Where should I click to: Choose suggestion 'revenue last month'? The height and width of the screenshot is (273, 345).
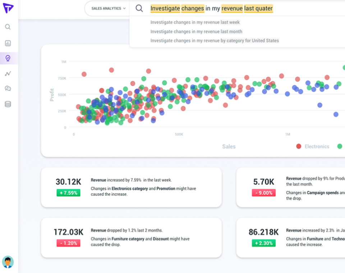click(x=196, y=32)
